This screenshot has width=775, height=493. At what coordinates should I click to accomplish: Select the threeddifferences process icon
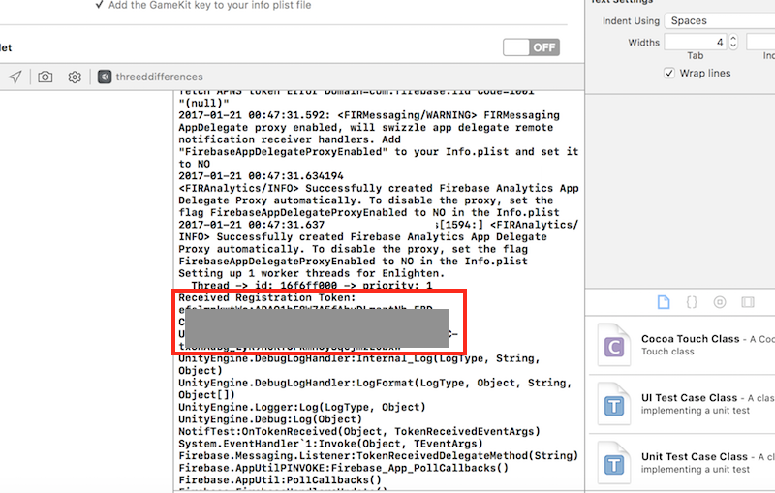point(105,77)
